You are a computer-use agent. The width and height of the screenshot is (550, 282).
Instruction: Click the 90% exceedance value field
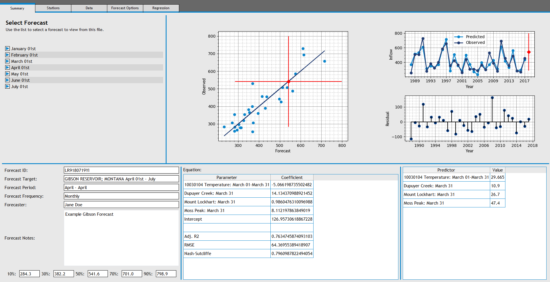click(166, 274)
